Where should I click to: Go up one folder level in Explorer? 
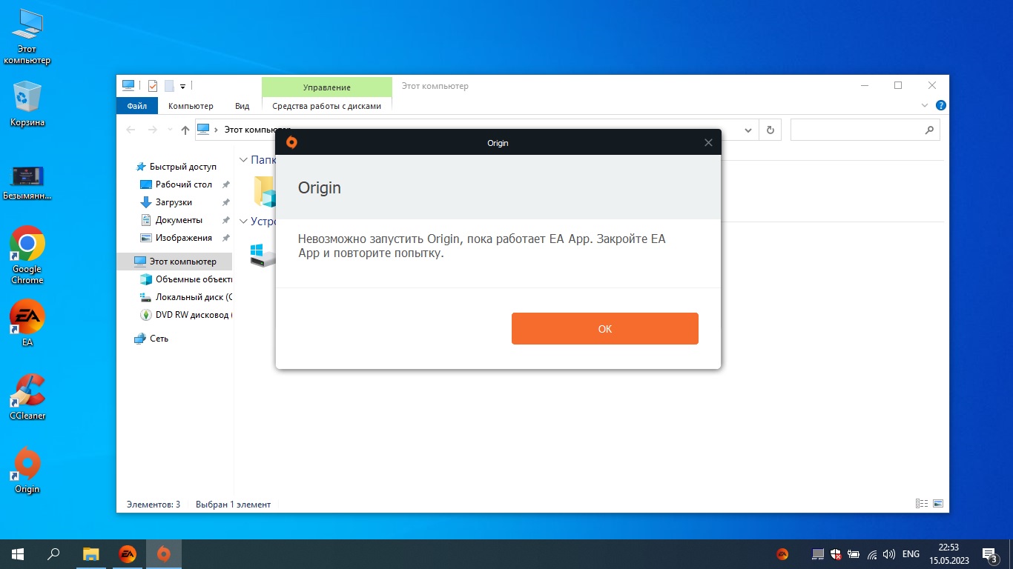click(x=185, y=130)
